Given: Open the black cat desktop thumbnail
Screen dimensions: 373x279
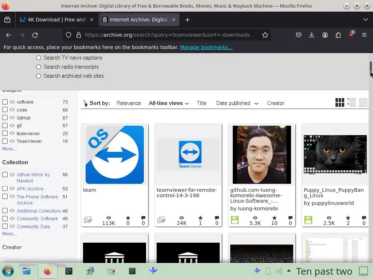Looking at the screenshot, I should tap(335, 155).
